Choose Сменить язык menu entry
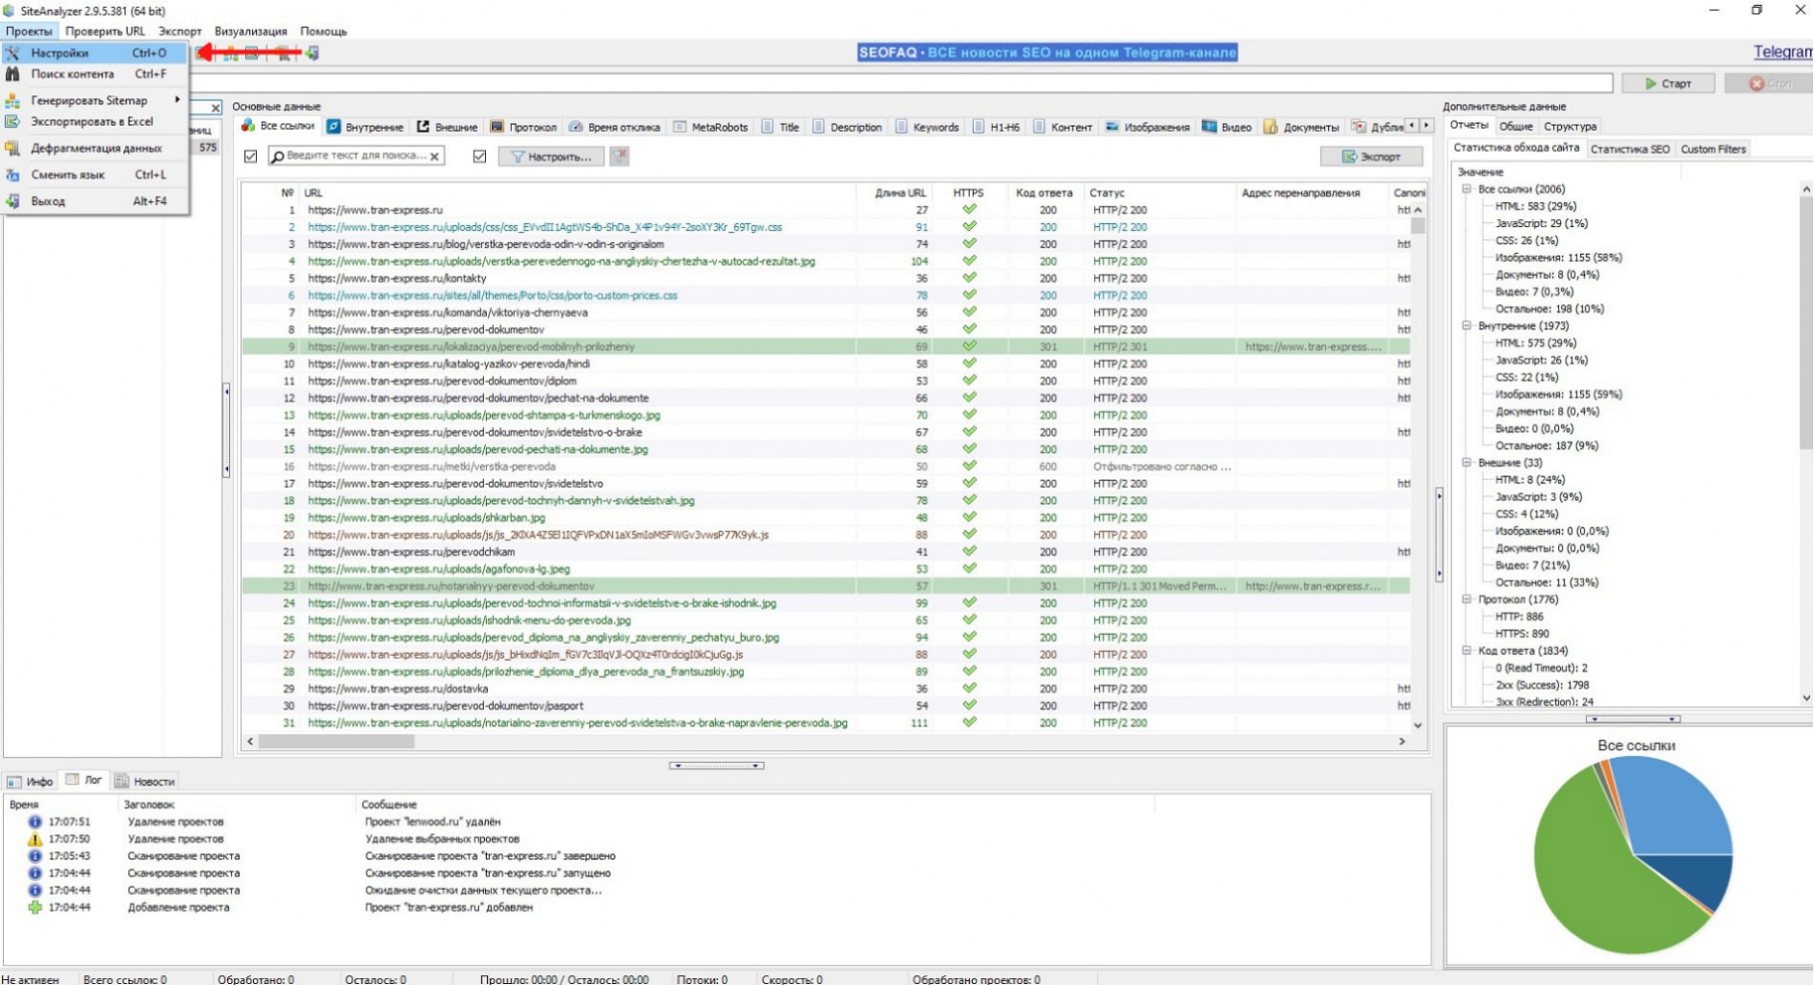This screenshot has width=1814, height=985. (94, 175)
